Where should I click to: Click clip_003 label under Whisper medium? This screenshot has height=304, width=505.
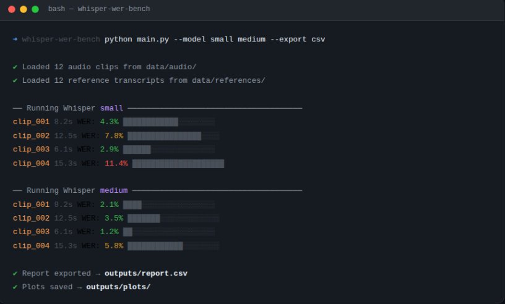pyautogui.click(x=31, y=232)
